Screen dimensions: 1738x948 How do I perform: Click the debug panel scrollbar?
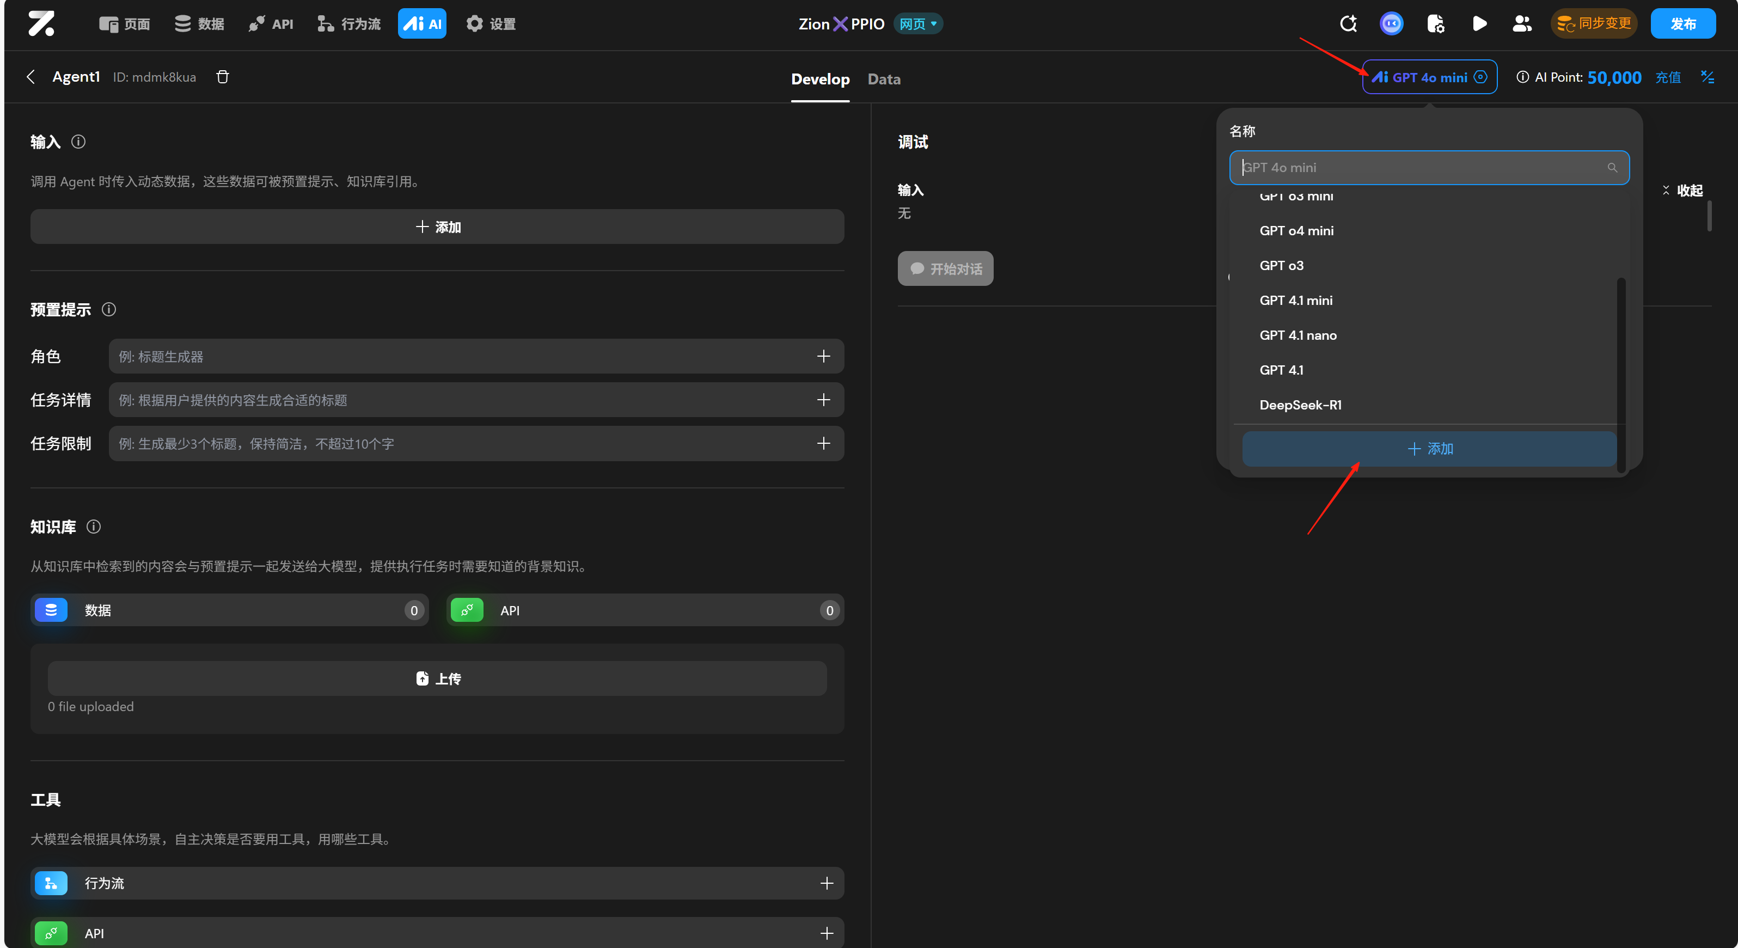point(1709,216)
